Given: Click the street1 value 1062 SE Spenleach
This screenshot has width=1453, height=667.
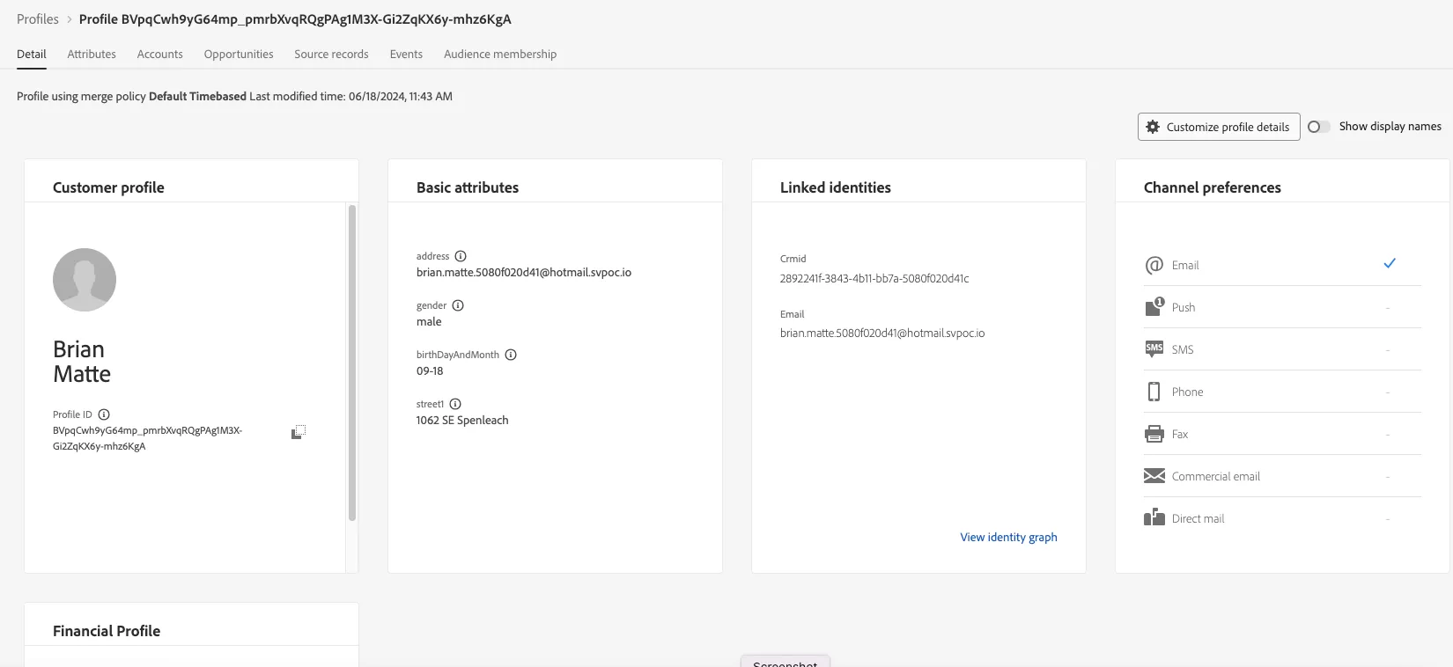Looking at the screenshot, I should click(462, 420).
